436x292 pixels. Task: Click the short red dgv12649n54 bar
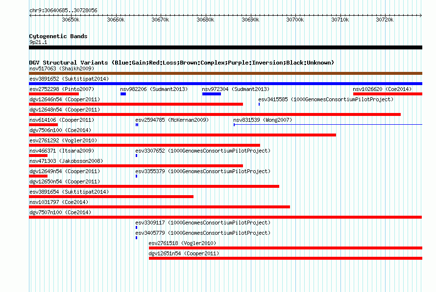(x=38, y=176)
